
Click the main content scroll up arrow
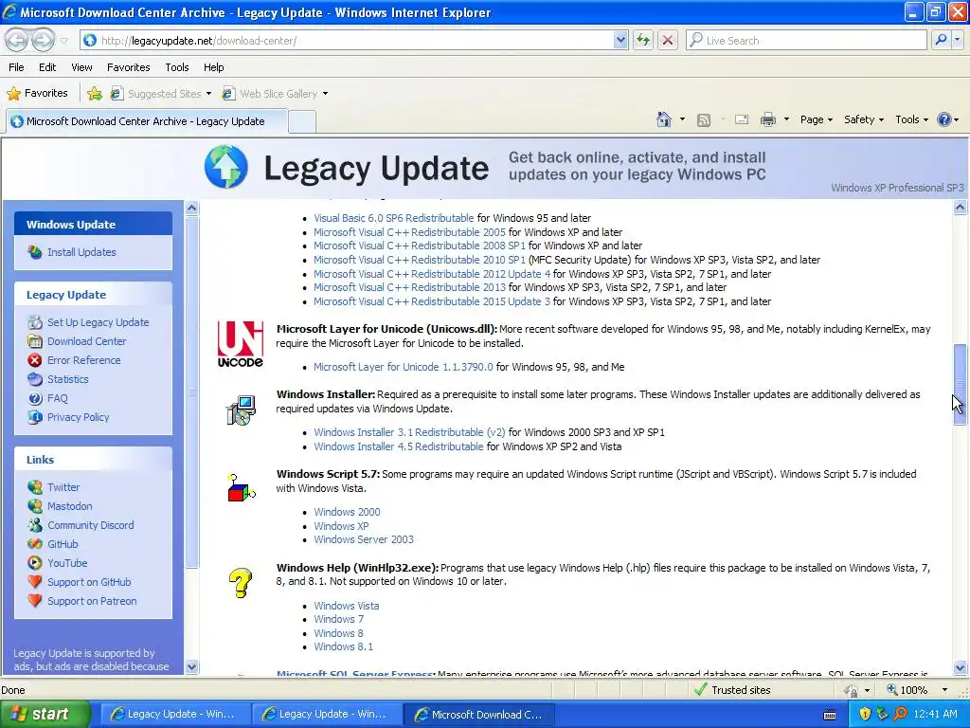961,208
